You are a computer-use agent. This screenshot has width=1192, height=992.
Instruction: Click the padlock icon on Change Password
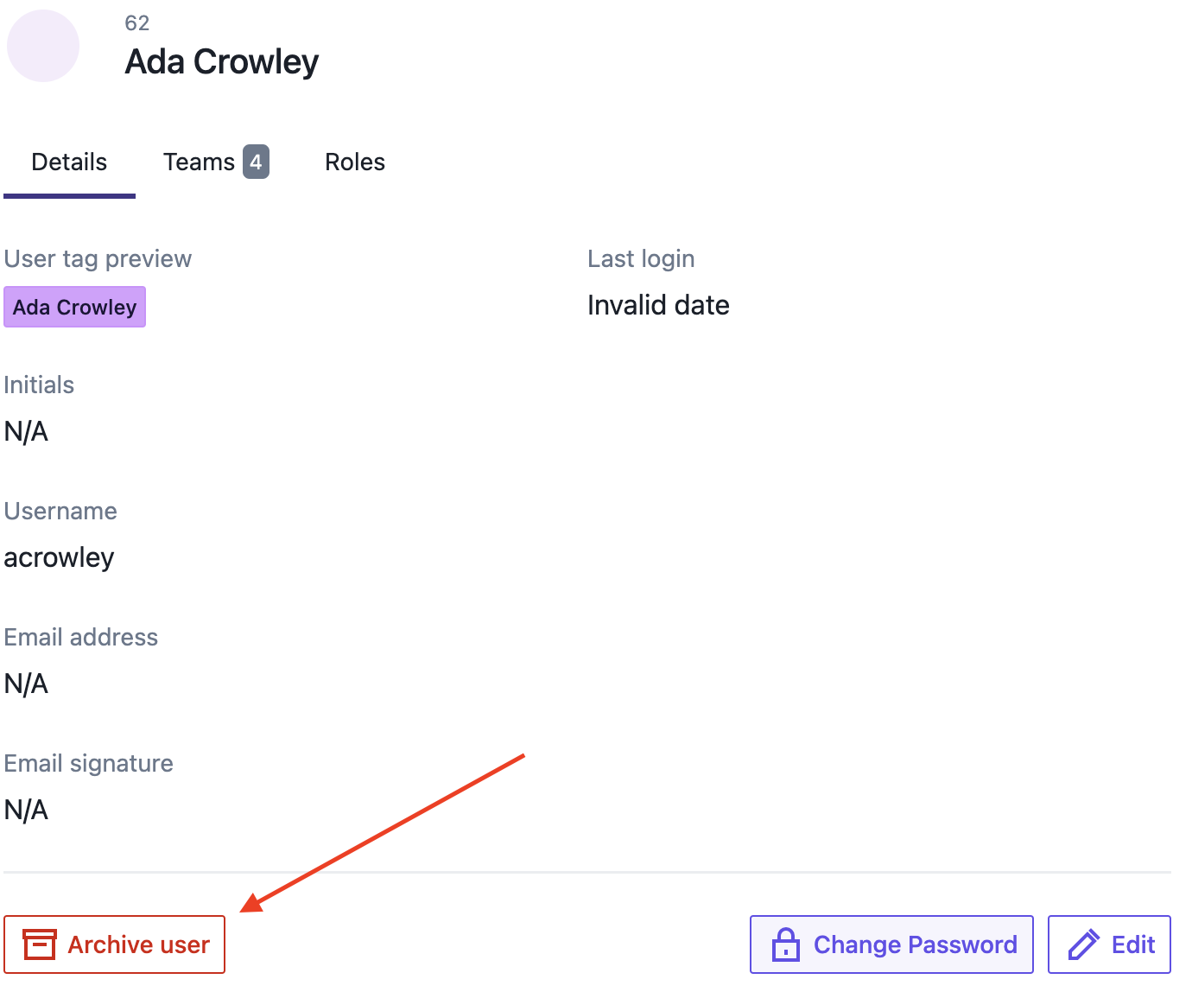point(785,944)
